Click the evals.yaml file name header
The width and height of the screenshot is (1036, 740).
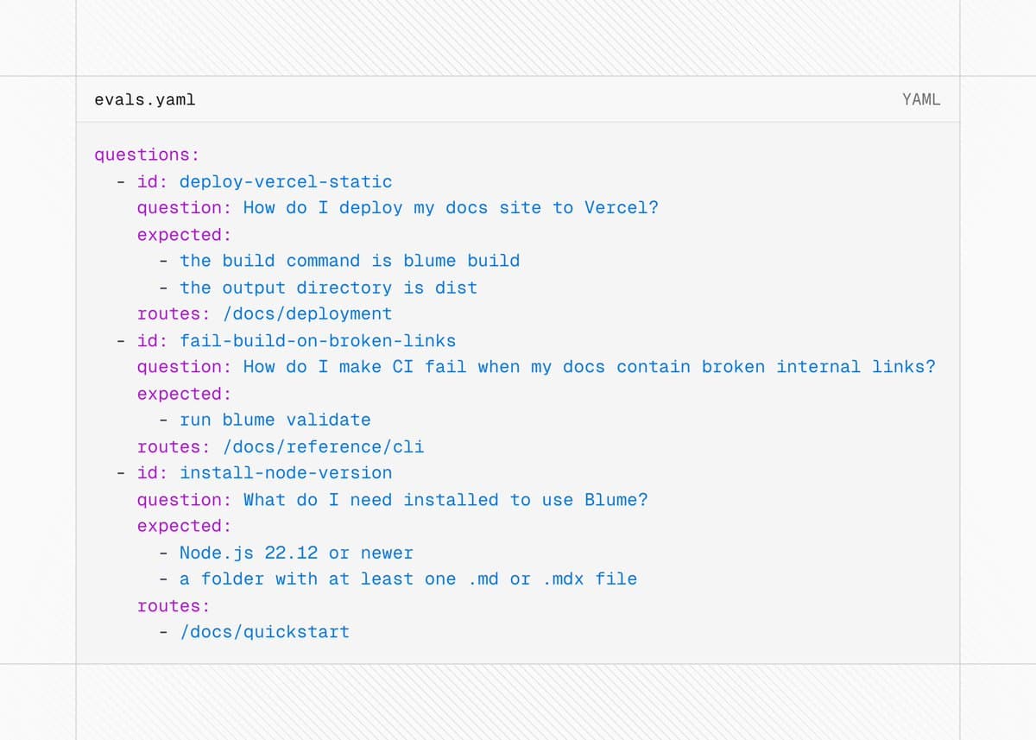click(x=145, y=99)
